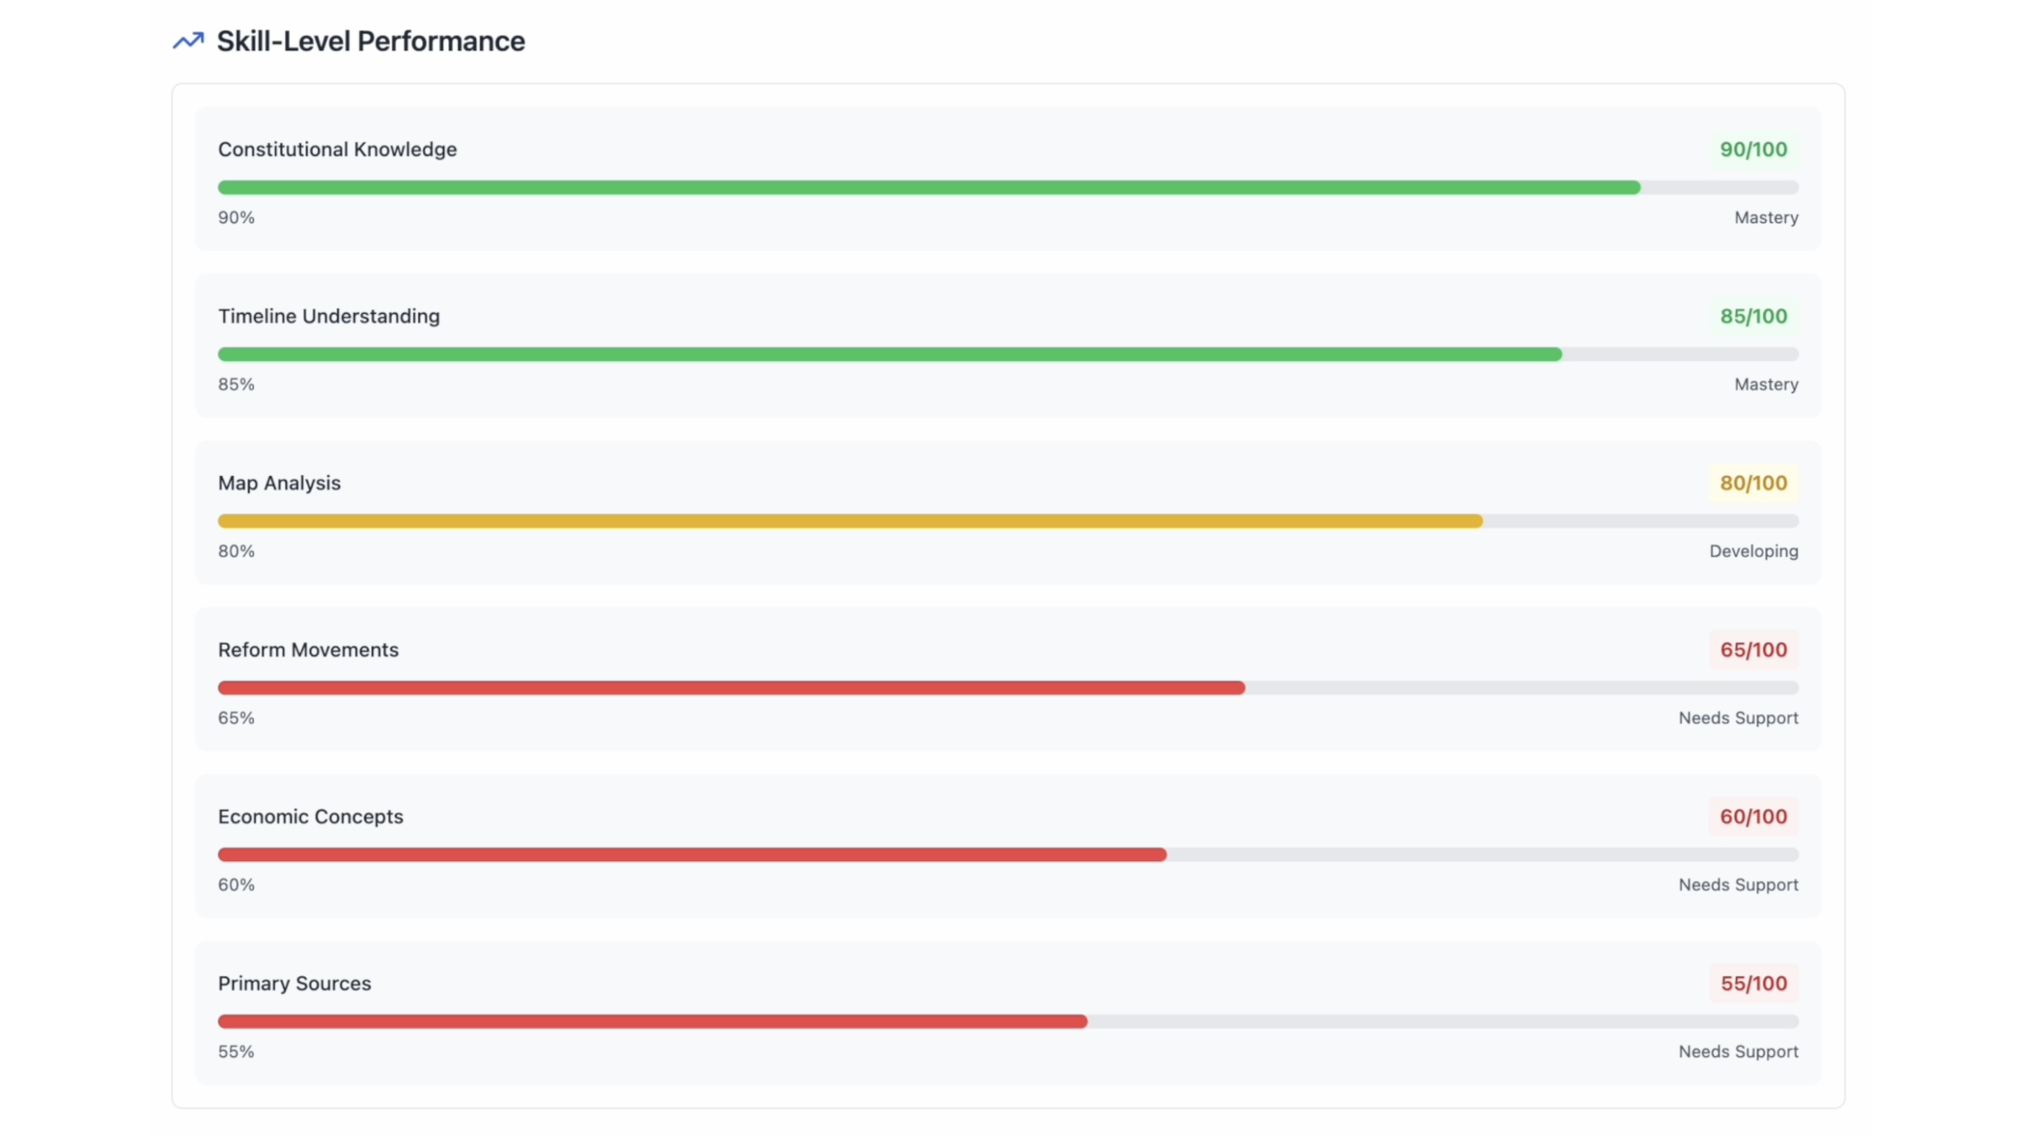Click the yellow 80/100 score badge
The height and width of the screenshot is (1136, 2020).
pyautogui.click(x=1753, y=483)
